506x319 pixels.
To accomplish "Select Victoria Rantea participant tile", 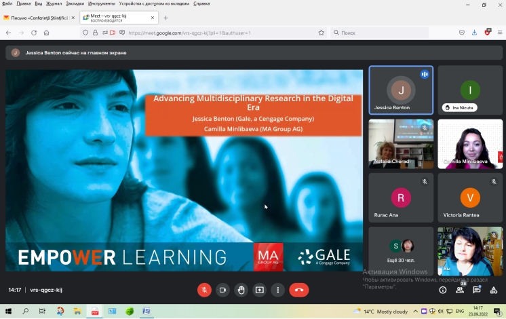I will coord(470,198).
